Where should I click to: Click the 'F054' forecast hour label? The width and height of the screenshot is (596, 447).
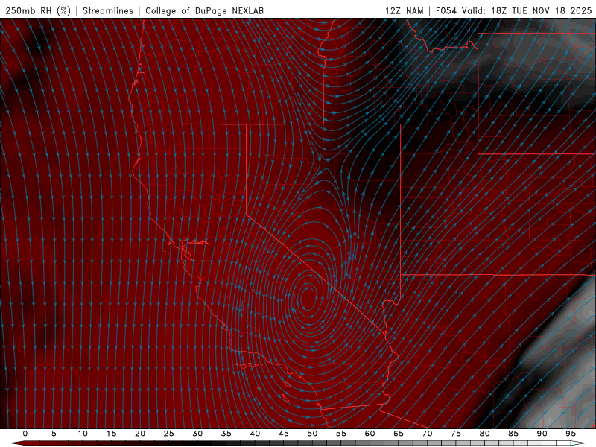(x=446, y=10)
